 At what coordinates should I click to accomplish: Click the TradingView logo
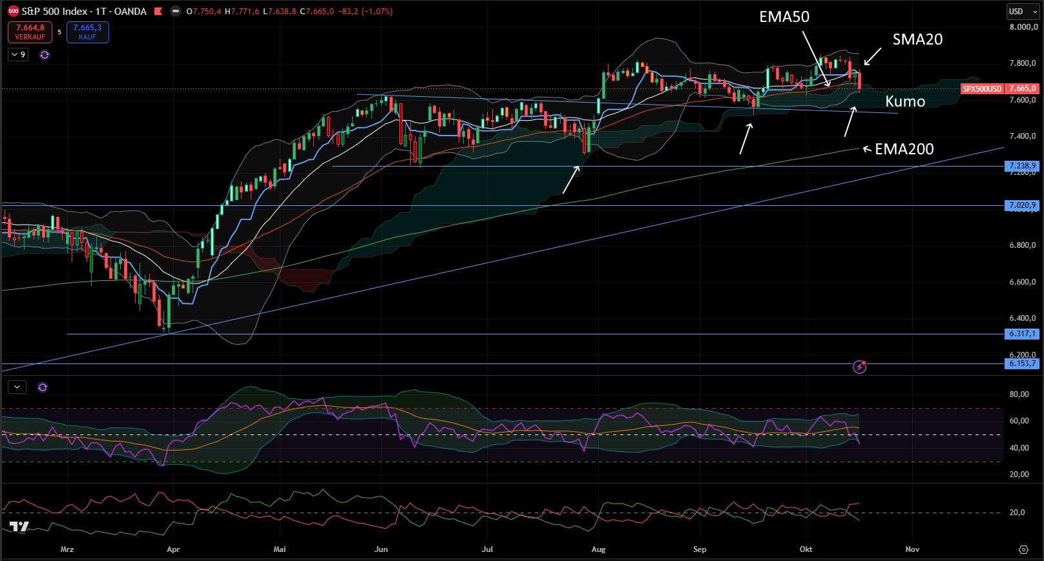coord(19,527)
